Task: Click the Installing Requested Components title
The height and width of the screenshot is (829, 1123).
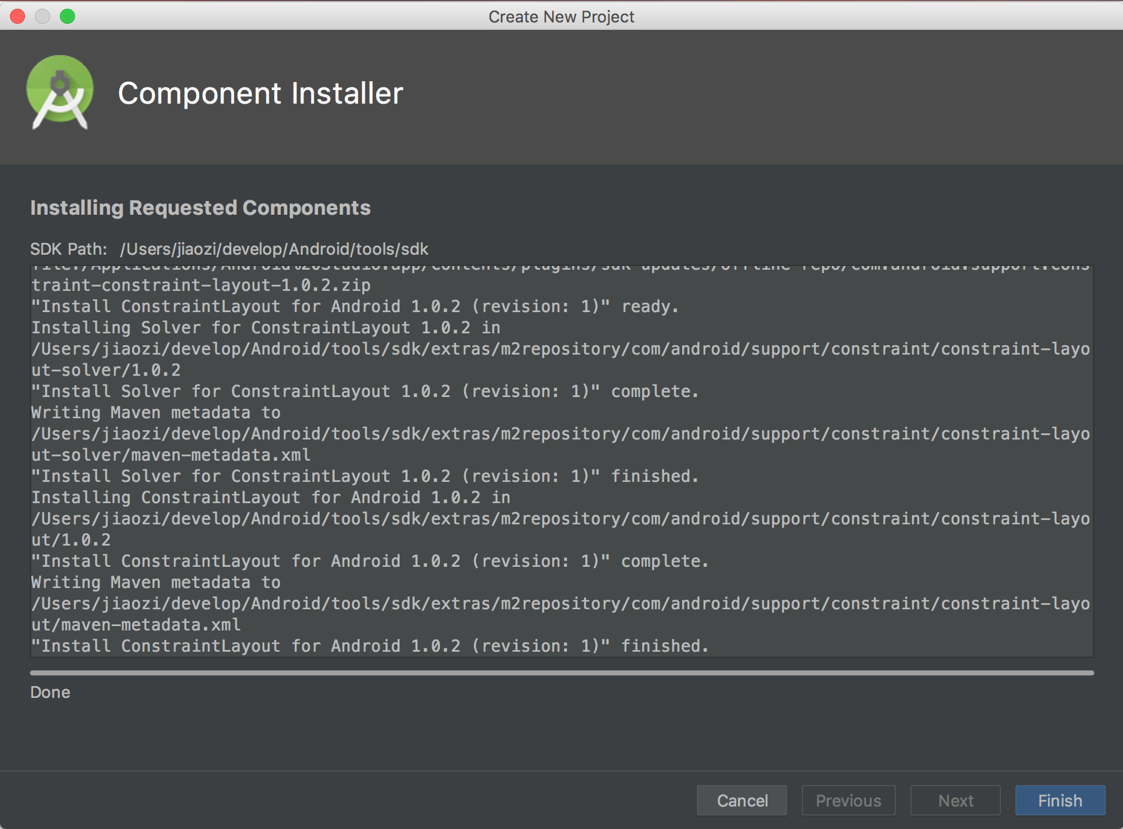Action: (200, 208)
